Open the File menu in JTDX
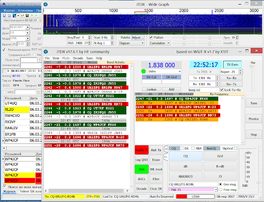 (x=47, y=58)
